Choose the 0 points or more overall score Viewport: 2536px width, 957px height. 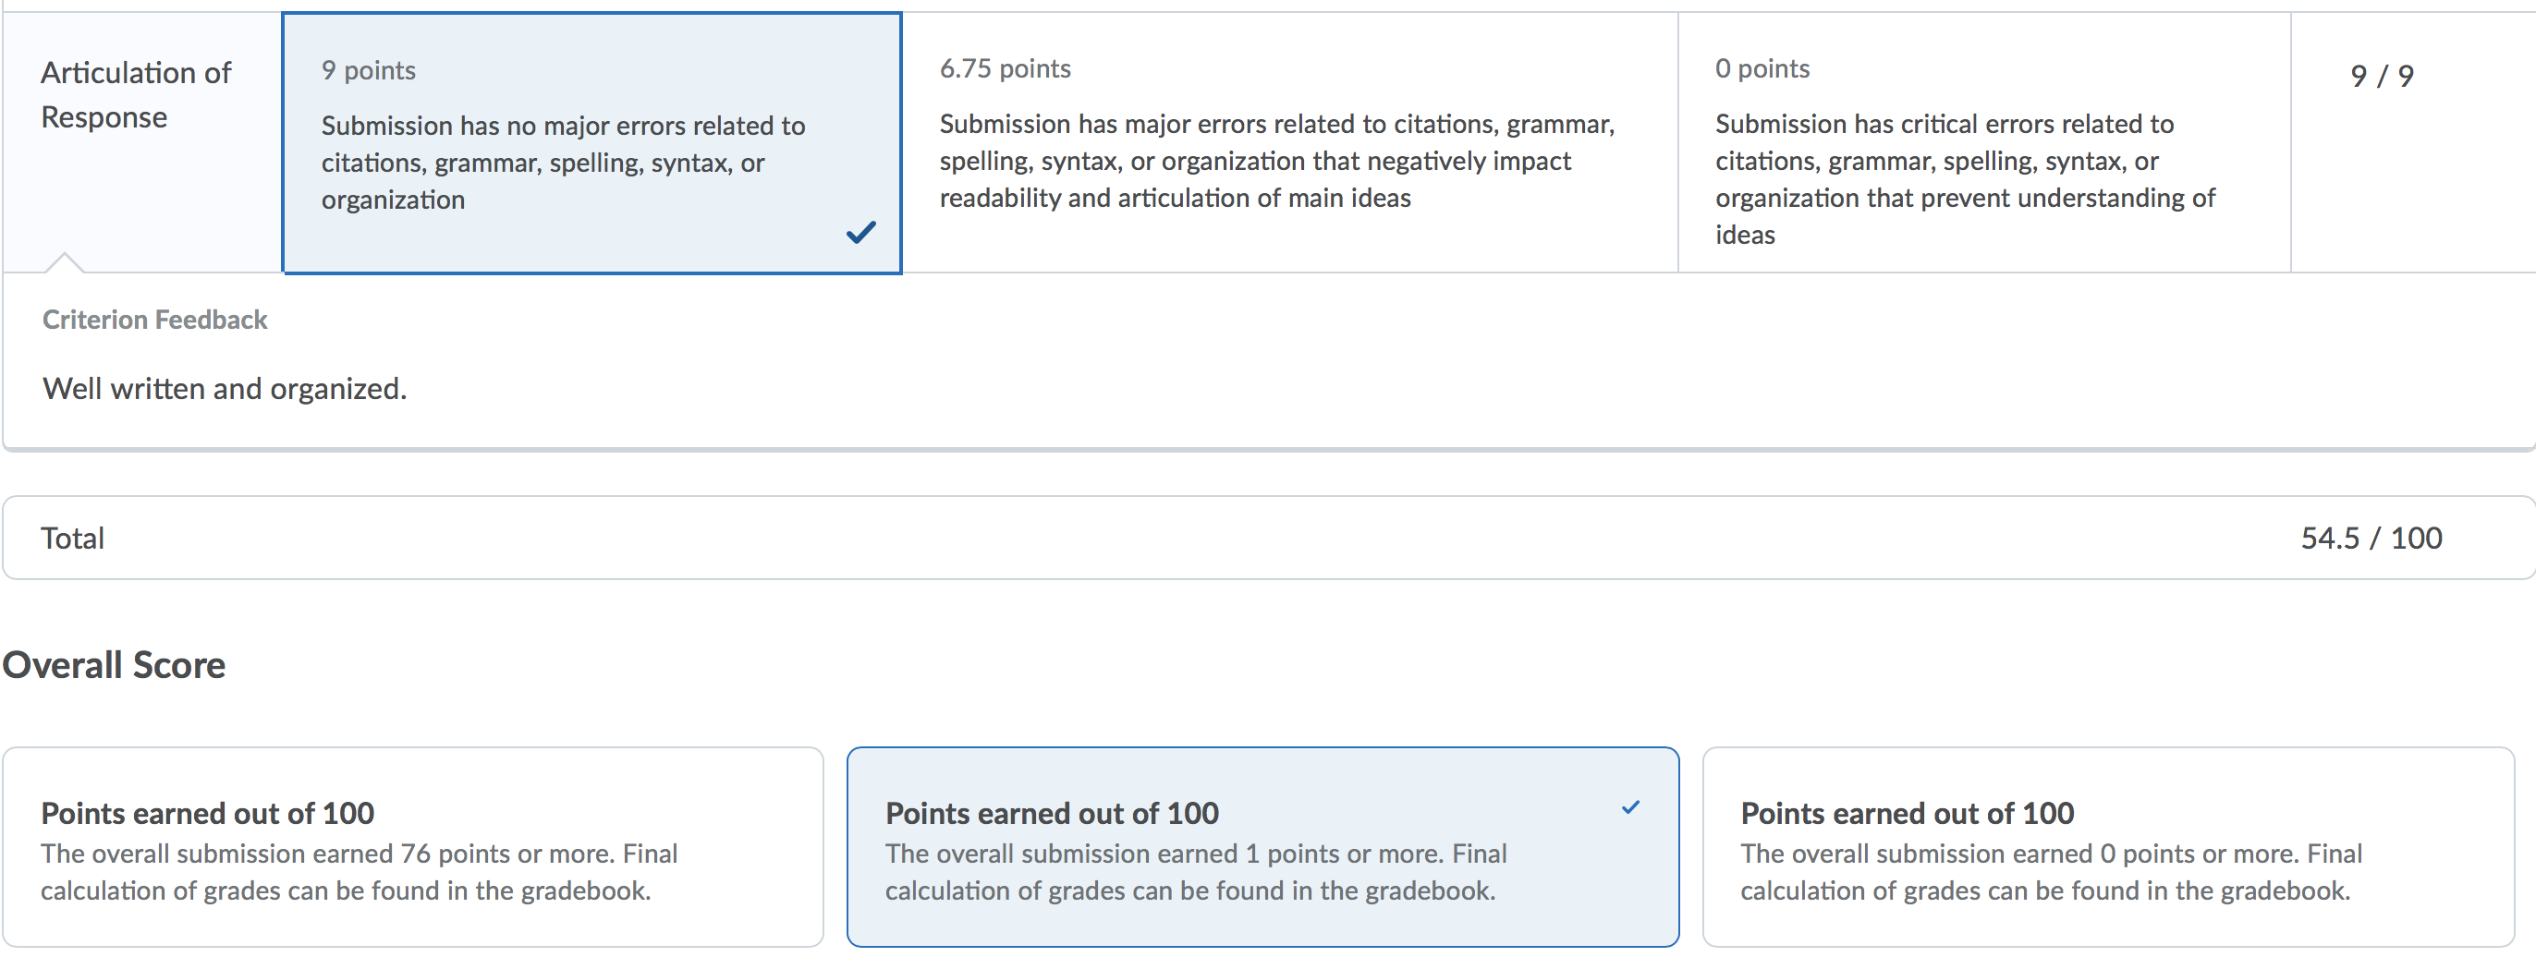pyautogui.click(x=2108, y=847)
